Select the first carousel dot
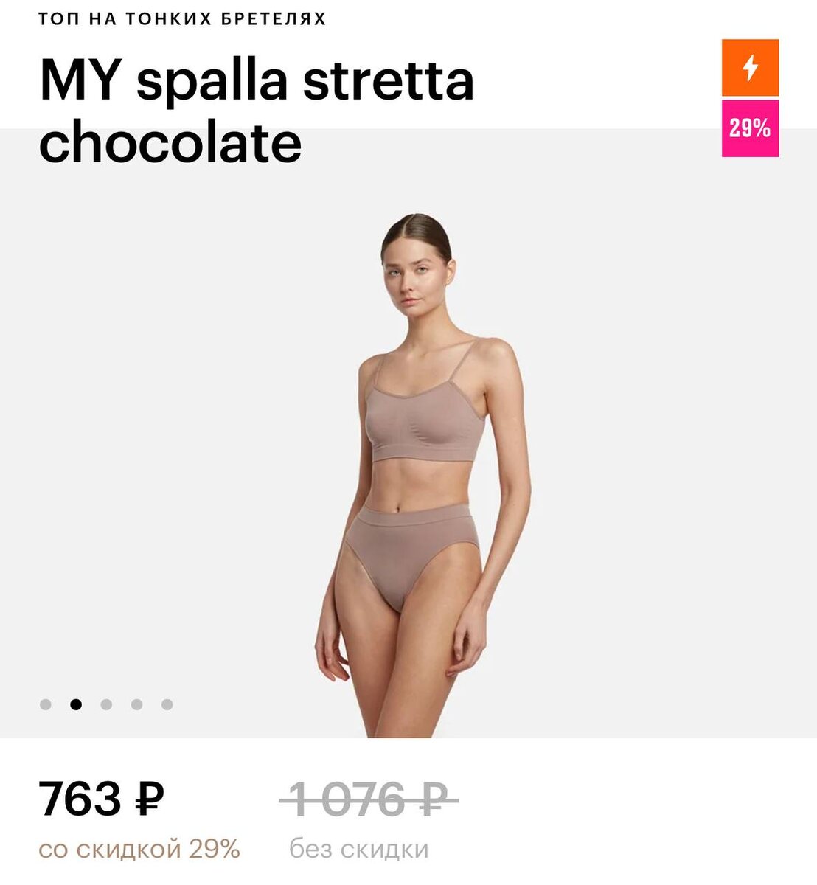817x885 pixels. click(x=46, y=704)
